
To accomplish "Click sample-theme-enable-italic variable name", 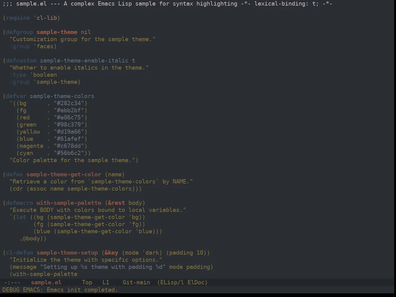I will coord(84,60).
